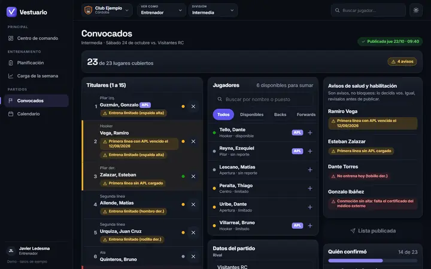Screen dimensions: 431x269
Task: Add Uribe, Dante with plus icon
Action: point(310,207)
